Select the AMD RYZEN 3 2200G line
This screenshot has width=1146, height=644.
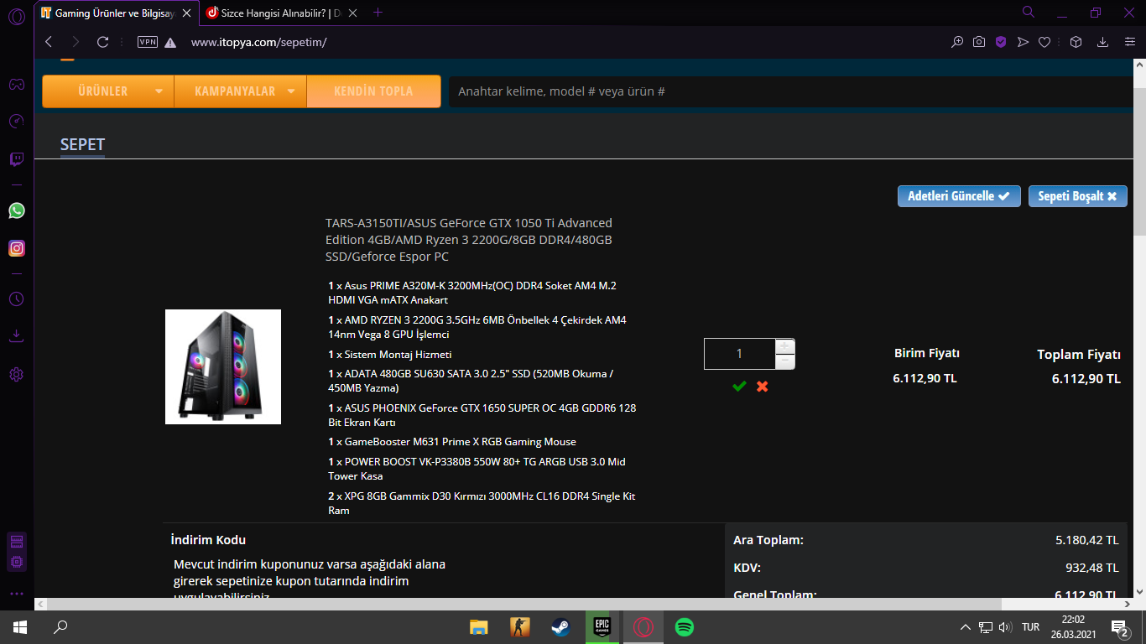pyautogui.click(x=477, y=327)
